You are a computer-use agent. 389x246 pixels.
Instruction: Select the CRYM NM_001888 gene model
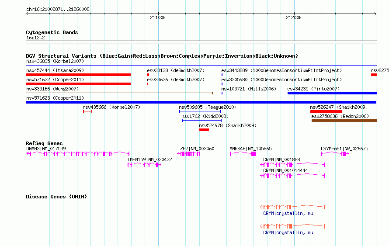coord(292,165)
